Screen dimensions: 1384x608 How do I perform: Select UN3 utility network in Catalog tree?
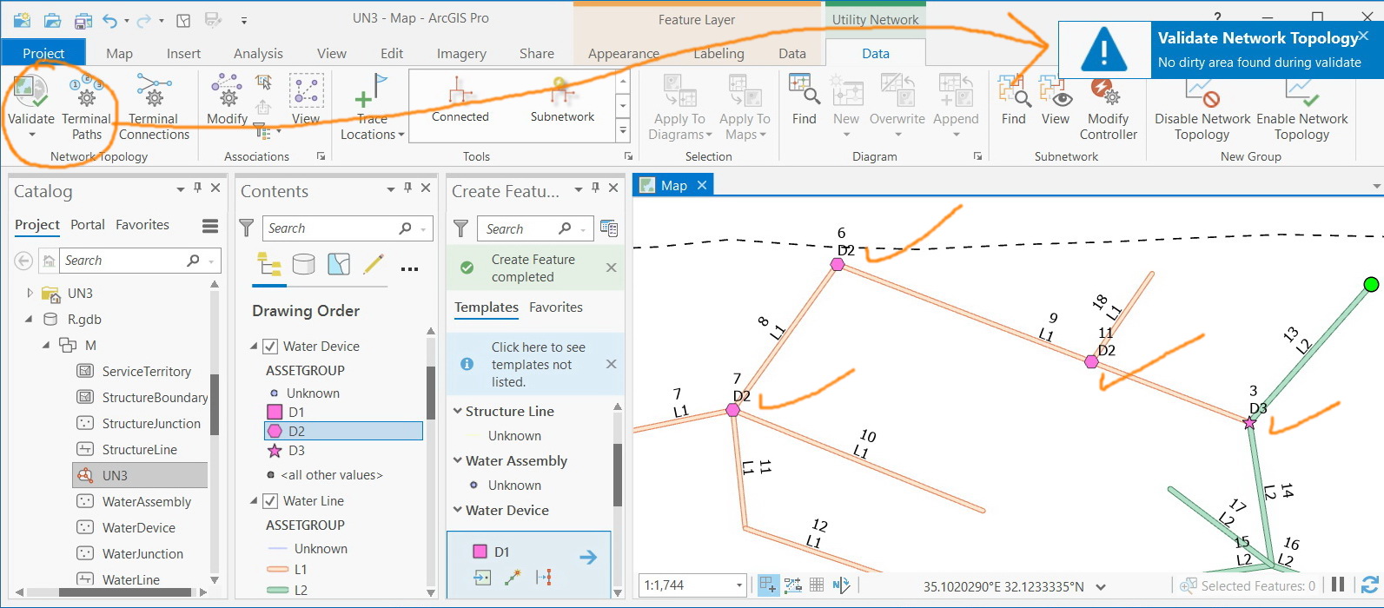[115, 475]
